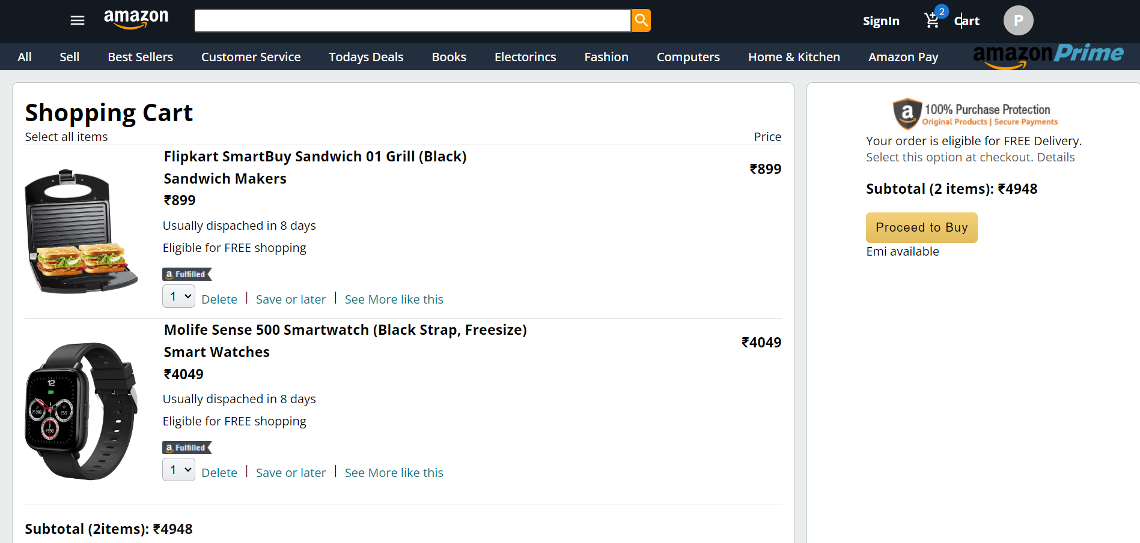Click the Fulfilled badge on the sandwich maker
Image resolution: width=1140 pixels, height=543 pixels.
tap(186, 274)
